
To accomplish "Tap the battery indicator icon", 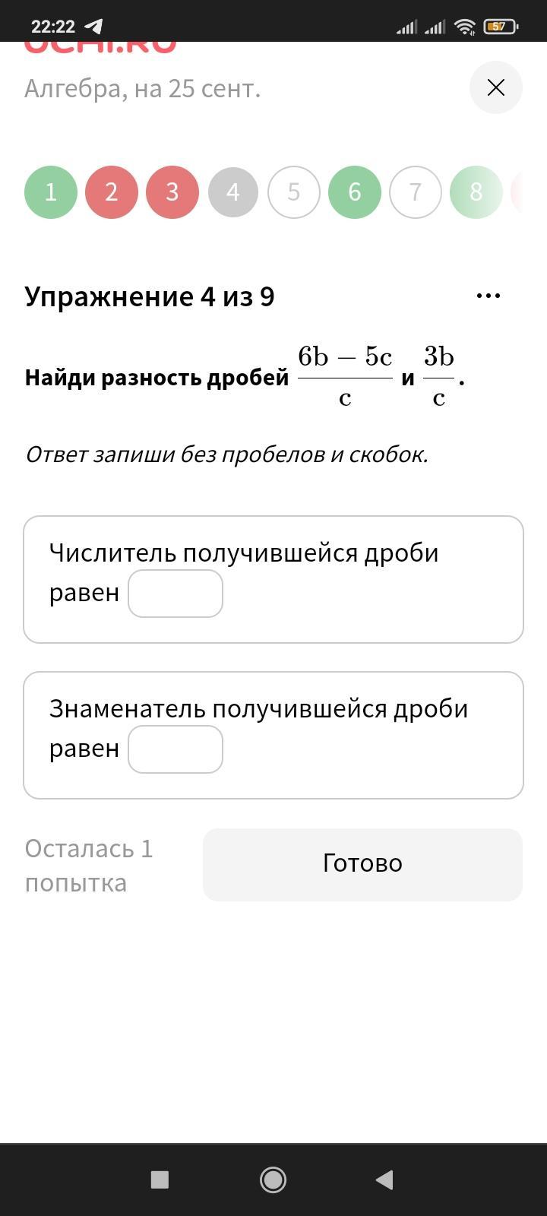I will [x=500, y=27].
